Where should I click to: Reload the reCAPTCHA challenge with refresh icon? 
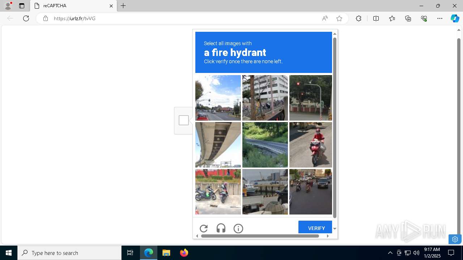point(204,228)
